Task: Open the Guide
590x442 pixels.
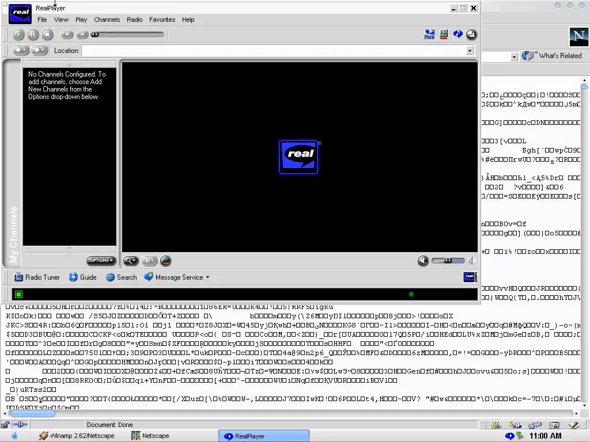Action: (83, 277)
